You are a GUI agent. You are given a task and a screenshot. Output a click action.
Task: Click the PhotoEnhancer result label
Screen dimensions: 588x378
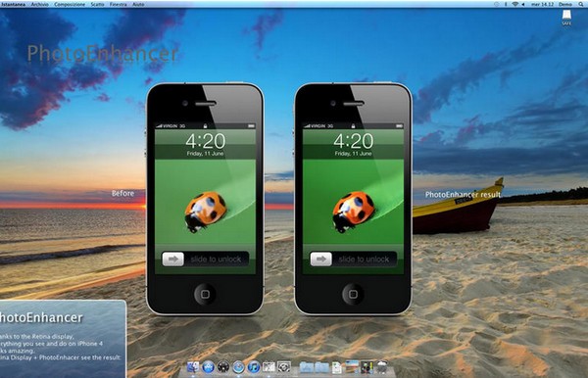463,195
